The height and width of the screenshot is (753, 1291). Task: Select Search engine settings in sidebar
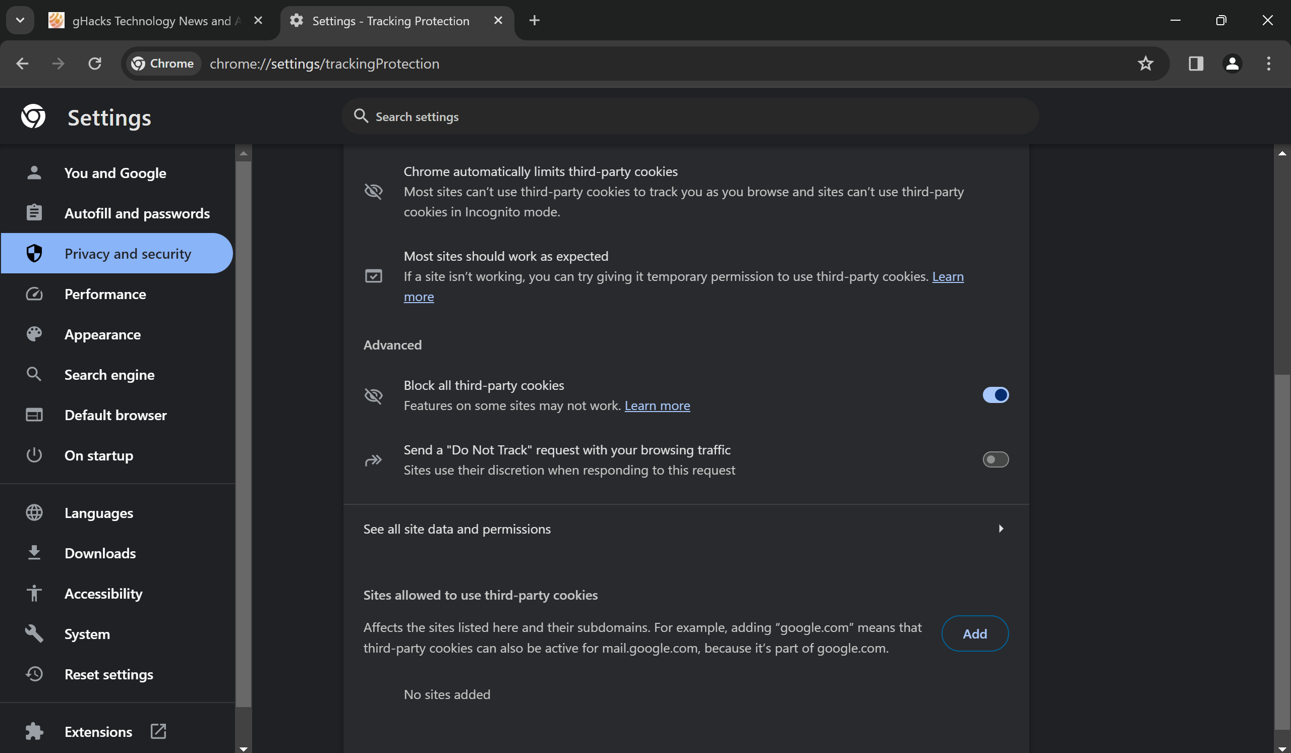click(109, 374)
